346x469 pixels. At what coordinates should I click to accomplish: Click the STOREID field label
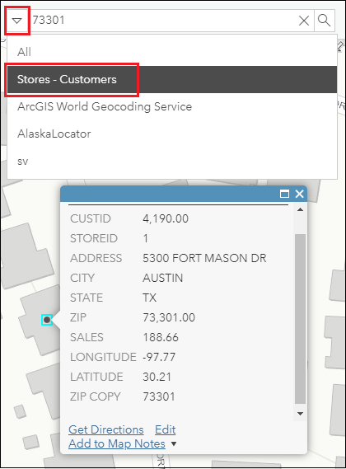coord(94,238)
